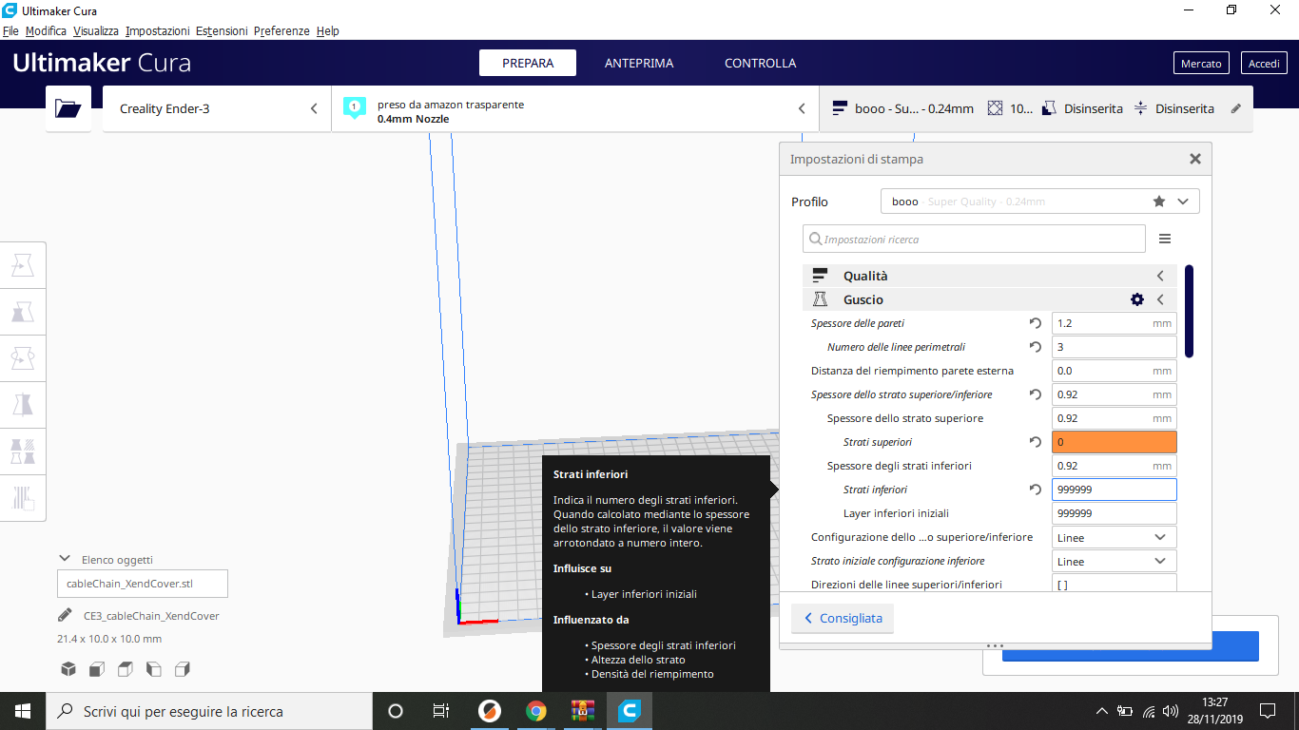This screenshot has height=730, width=1299.
Task: Click the Spessore delle pareti field
Action: pos(1115,323)
